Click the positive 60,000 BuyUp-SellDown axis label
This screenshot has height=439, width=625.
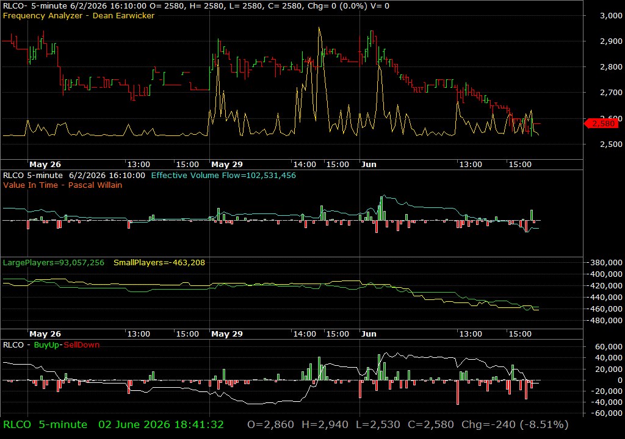tap(609, 346)
